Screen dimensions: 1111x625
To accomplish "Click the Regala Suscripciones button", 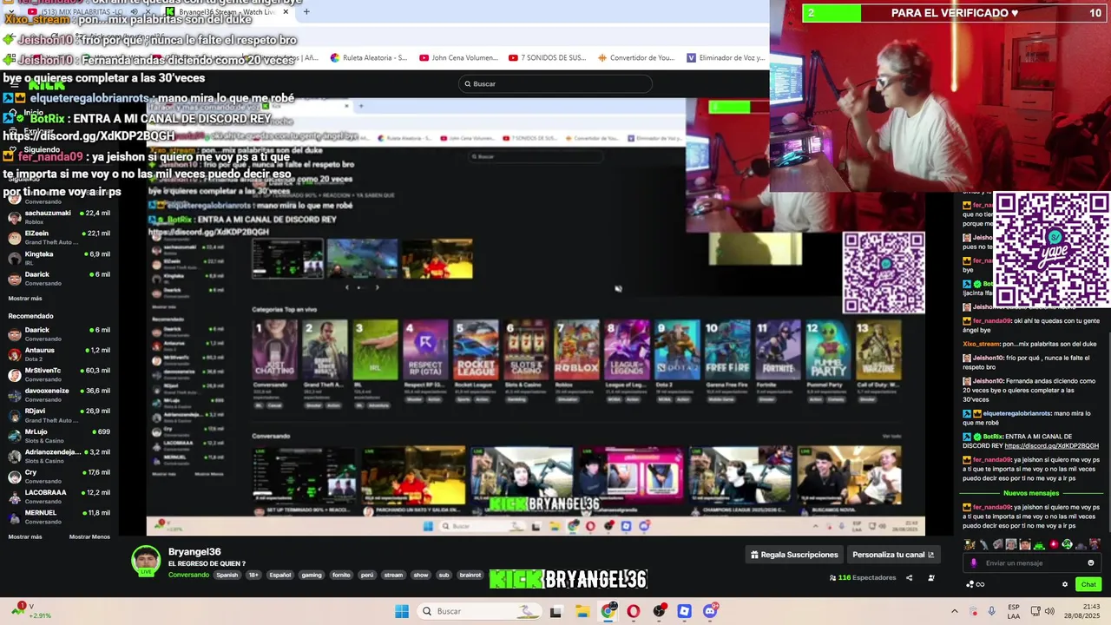I will tap(794, 555).
